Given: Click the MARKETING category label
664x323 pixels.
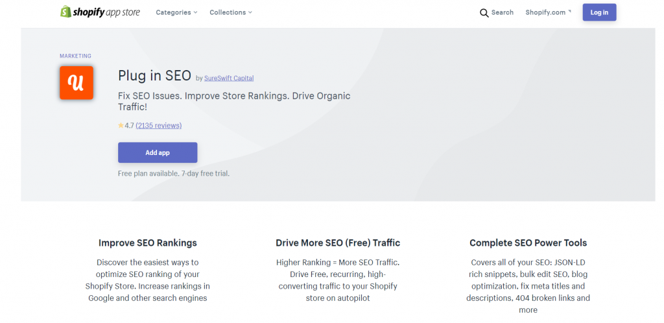Looking at the screenshot, I should click(75, 56).
